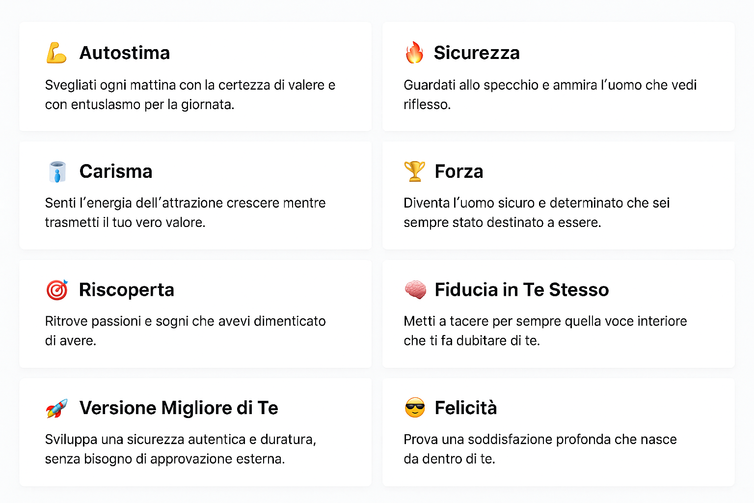Screen dimensions: 754x503
Task: Click the 'Prova una soddisfazione profonda' text
Action: pos(540,449)
